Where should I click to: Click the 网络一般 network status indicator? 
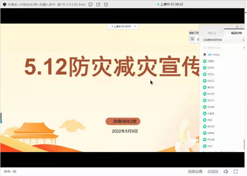(10, 171)
